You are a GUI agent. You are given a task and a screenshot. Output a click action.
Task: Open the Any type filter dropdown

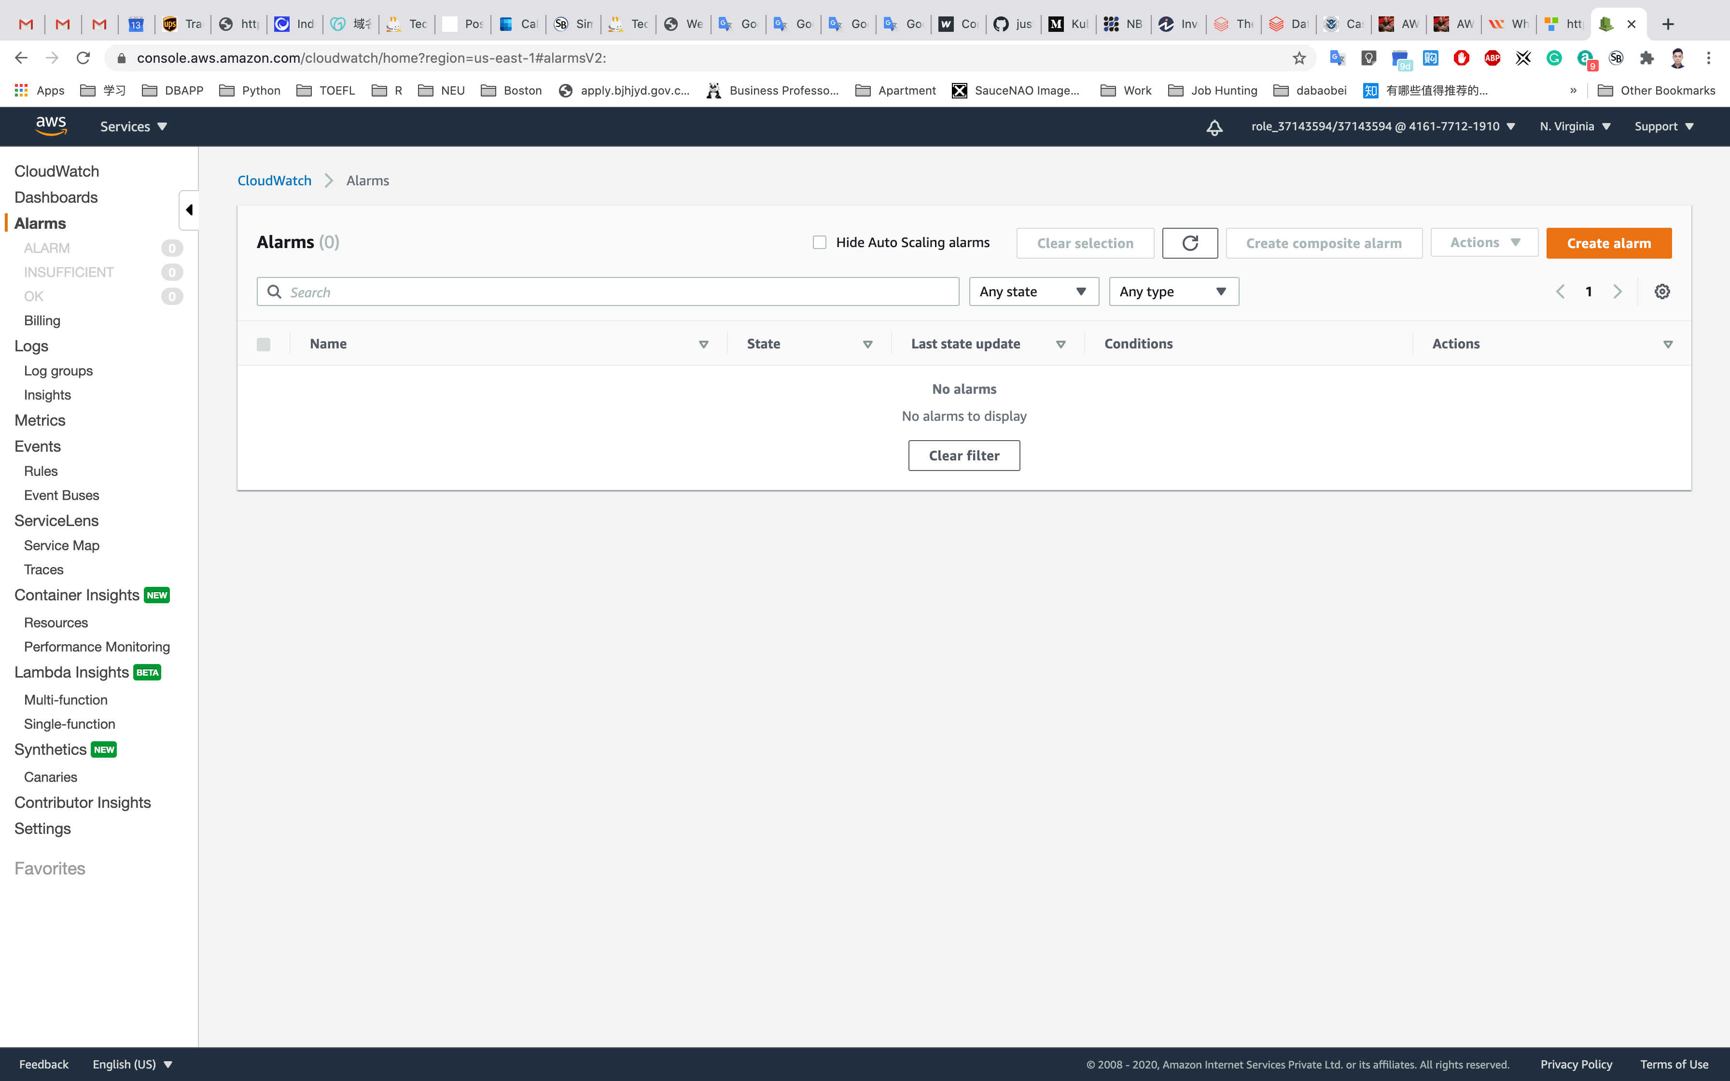click(x=1173, y=291)
